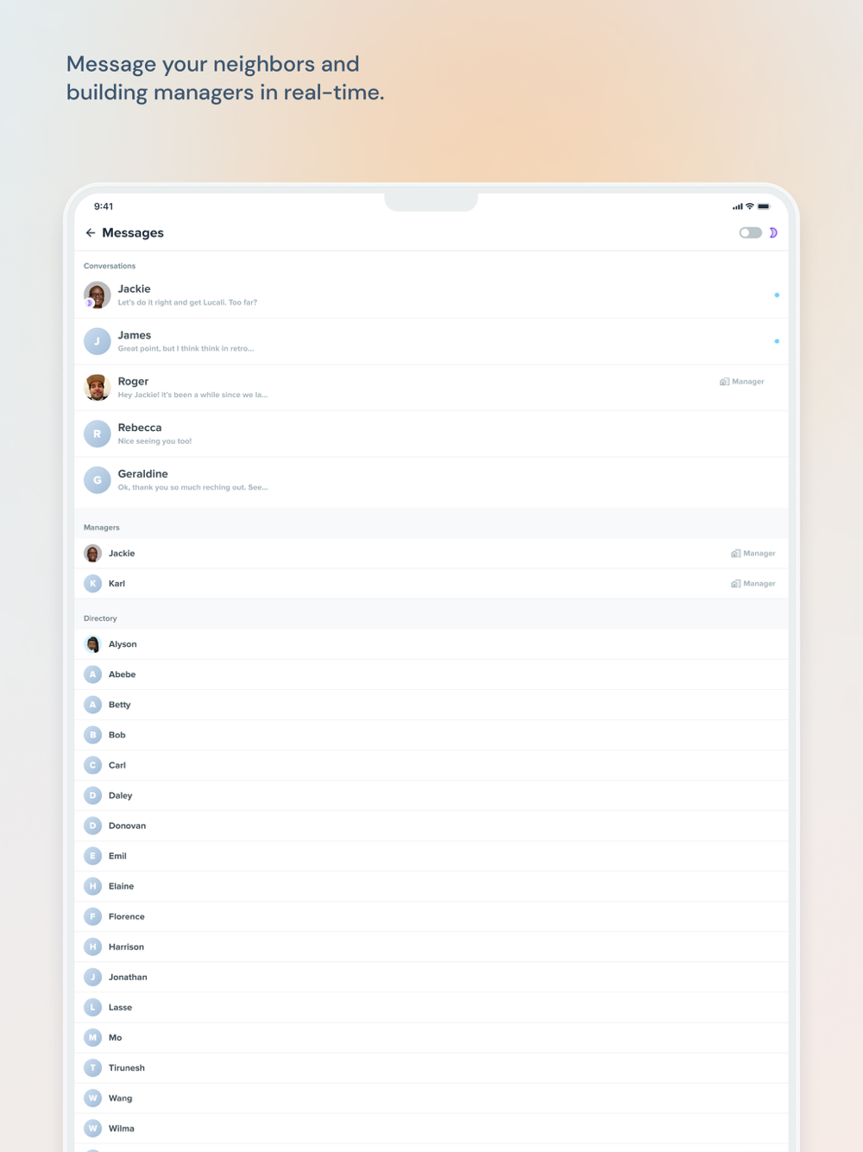
Task: Click Wilma's entry in the Directory
Action: click(x=431, y=1128)
